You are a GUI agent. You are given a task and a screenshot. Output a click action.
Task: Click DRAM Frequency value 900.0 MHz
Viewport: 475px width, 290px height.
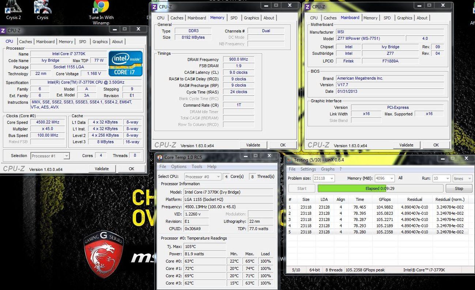click(x=238, y=60)
